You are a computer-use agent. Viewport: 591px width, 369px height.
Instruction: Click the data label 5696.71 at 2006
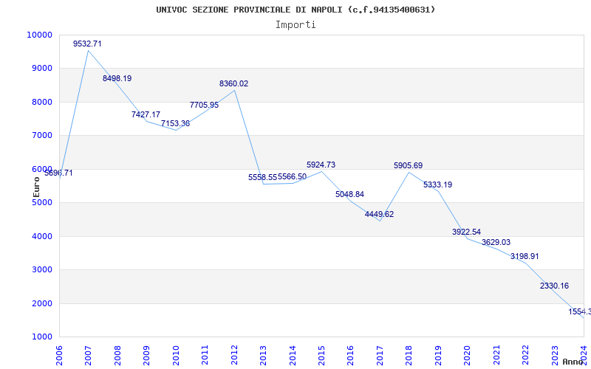pos(58,173)
